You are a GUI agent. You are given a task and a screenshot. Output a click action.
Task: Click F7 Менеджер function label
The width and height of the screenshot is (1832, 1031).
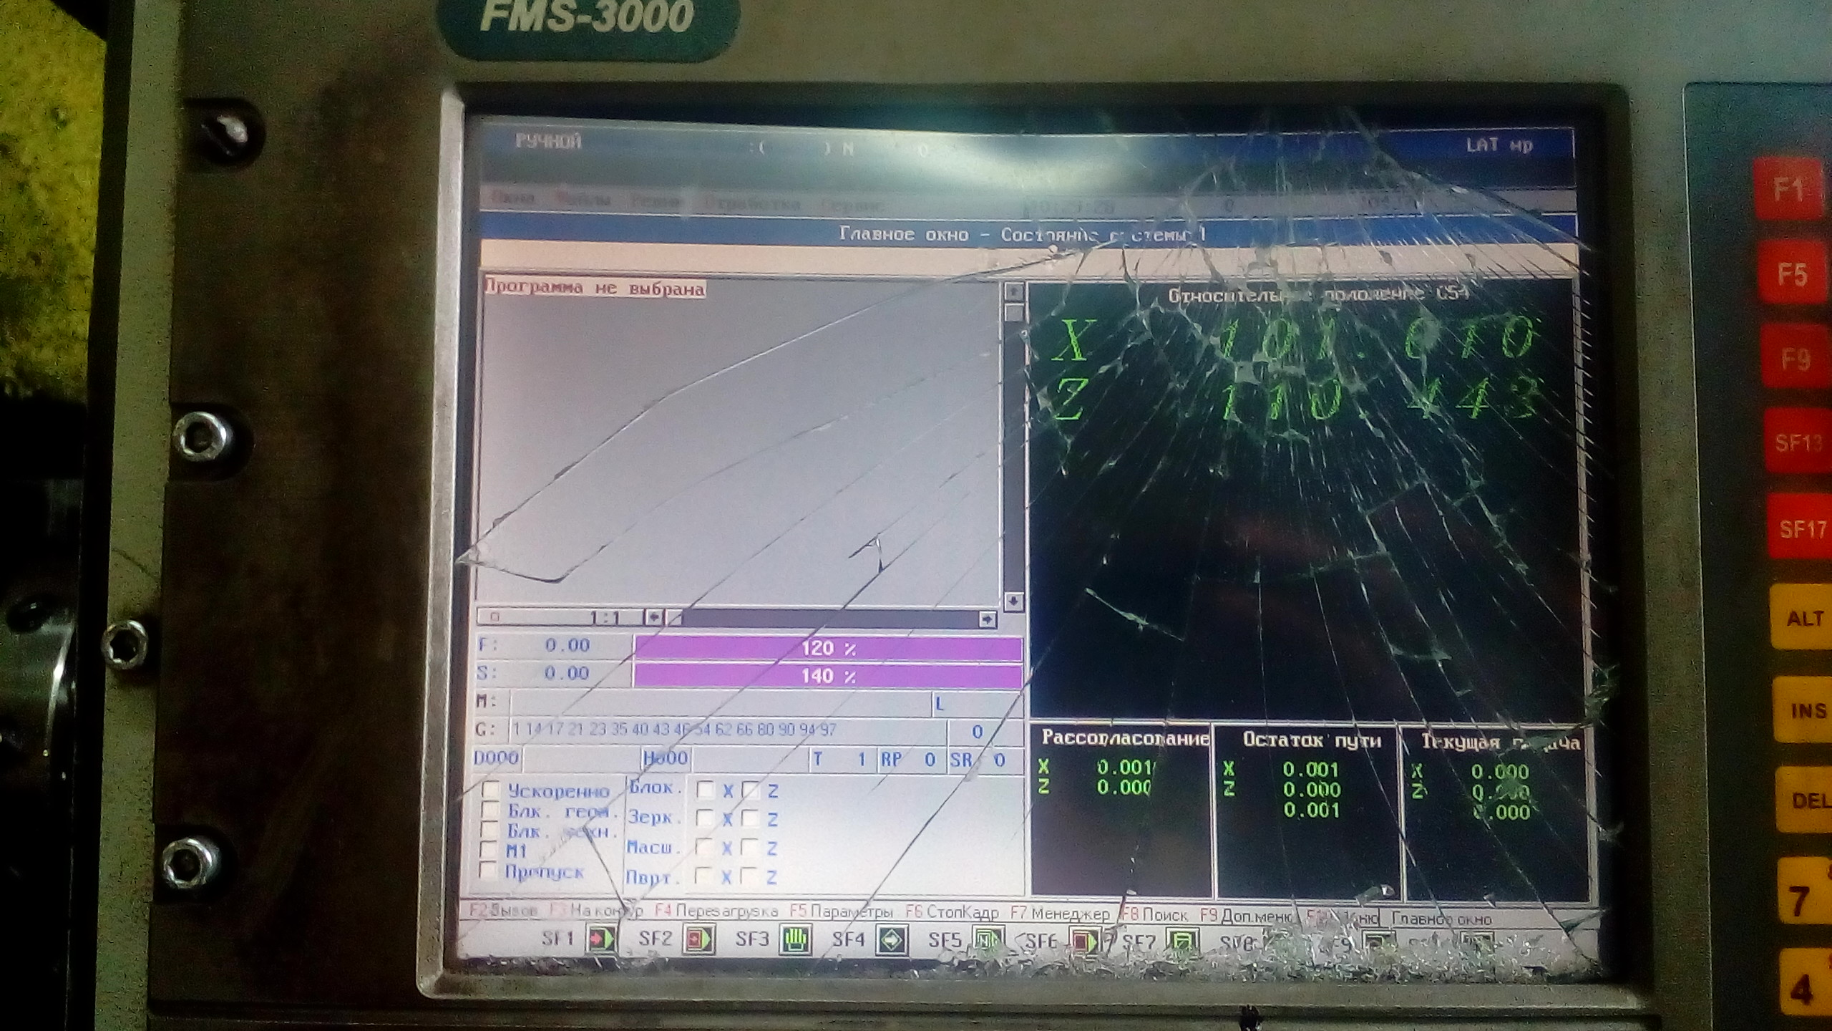[x=1060, y=914]
